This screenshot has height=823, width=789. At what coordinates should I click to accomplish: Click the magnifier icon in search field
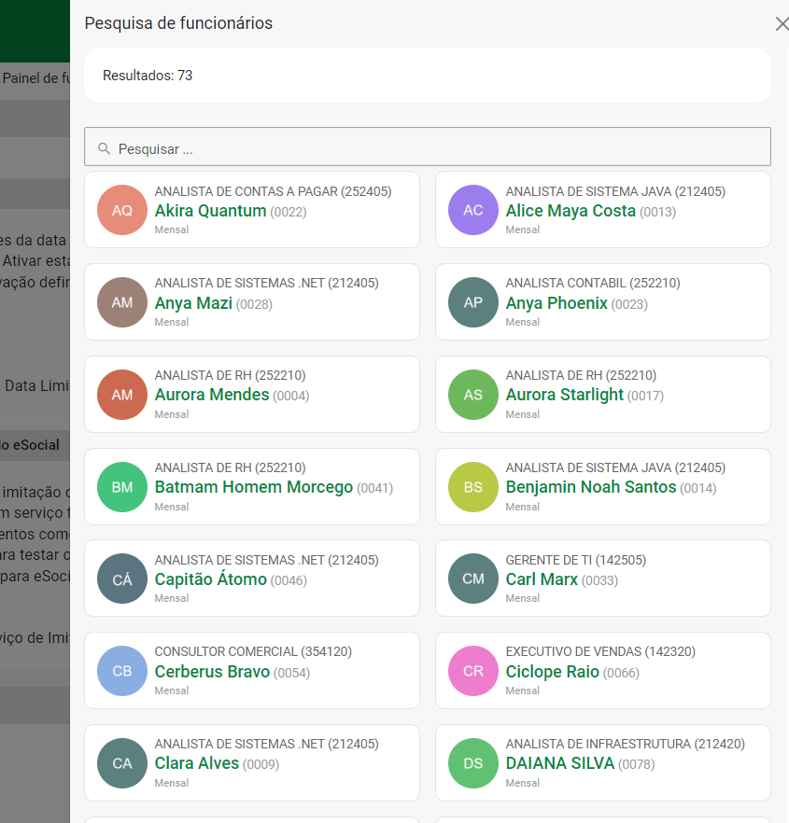[x=104, y=148]
